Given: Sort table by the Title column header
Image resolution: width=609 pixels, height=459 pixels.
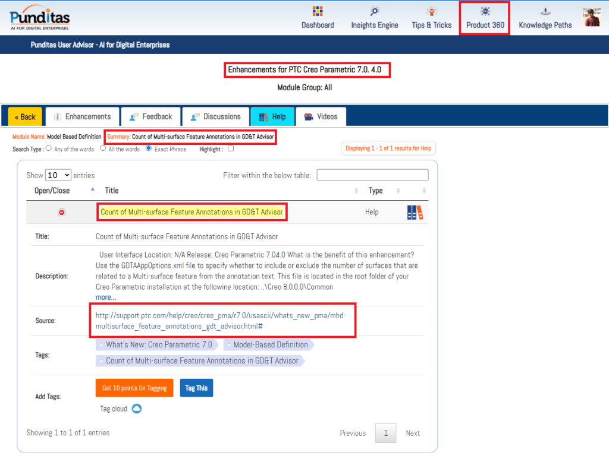Looking at the screenshot, I should 112,191.
